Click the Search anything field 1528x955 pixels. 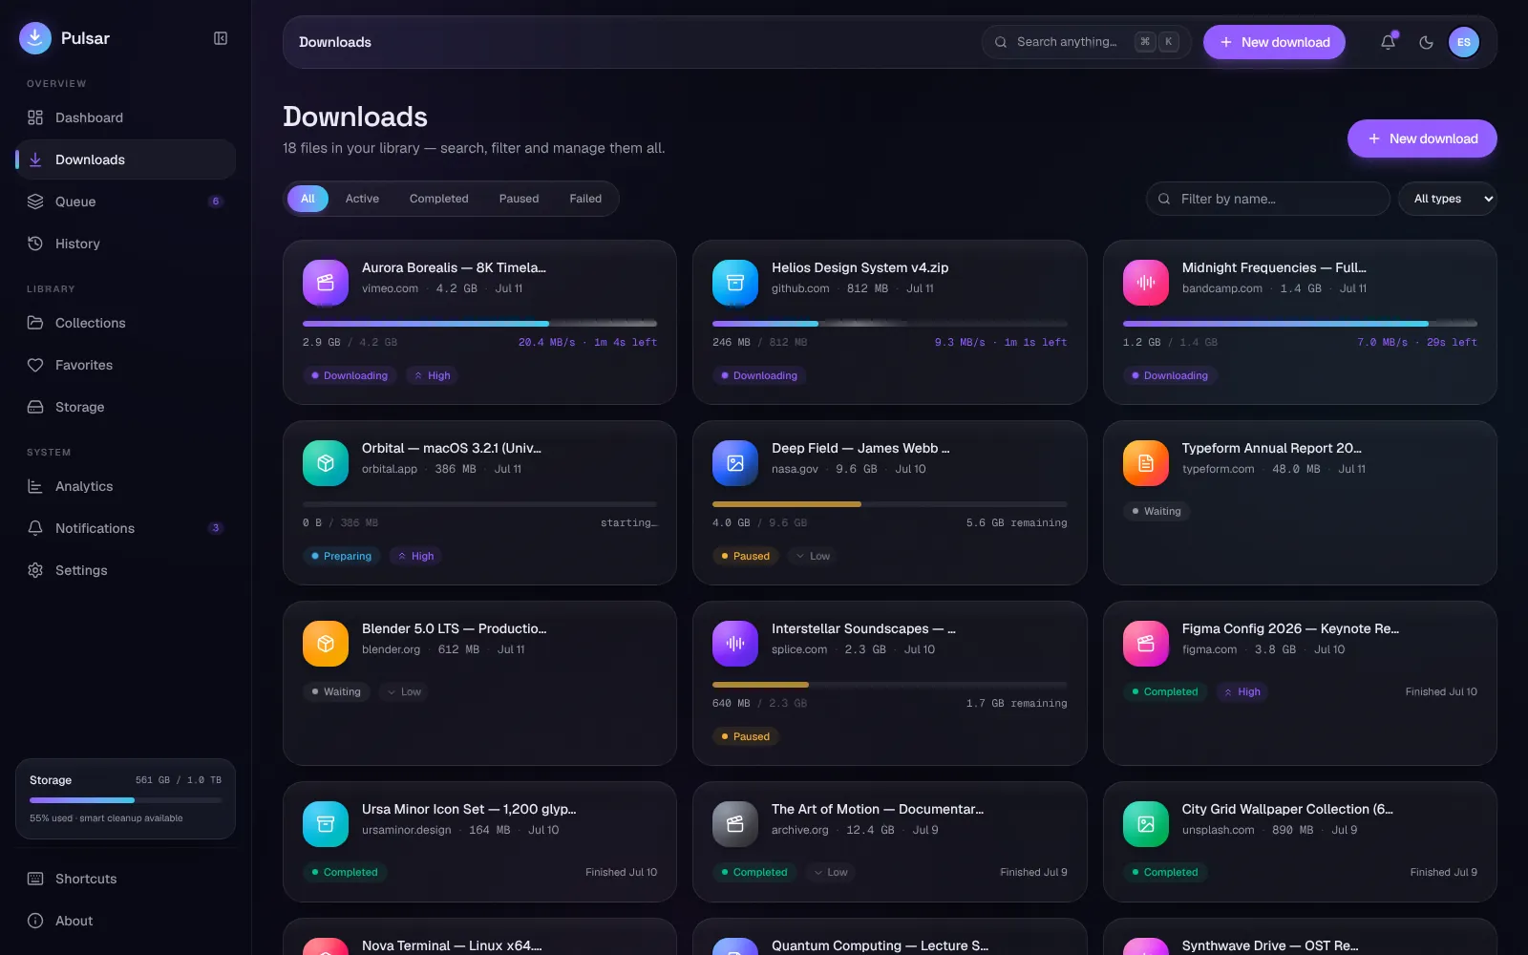tap(1087, 42)
